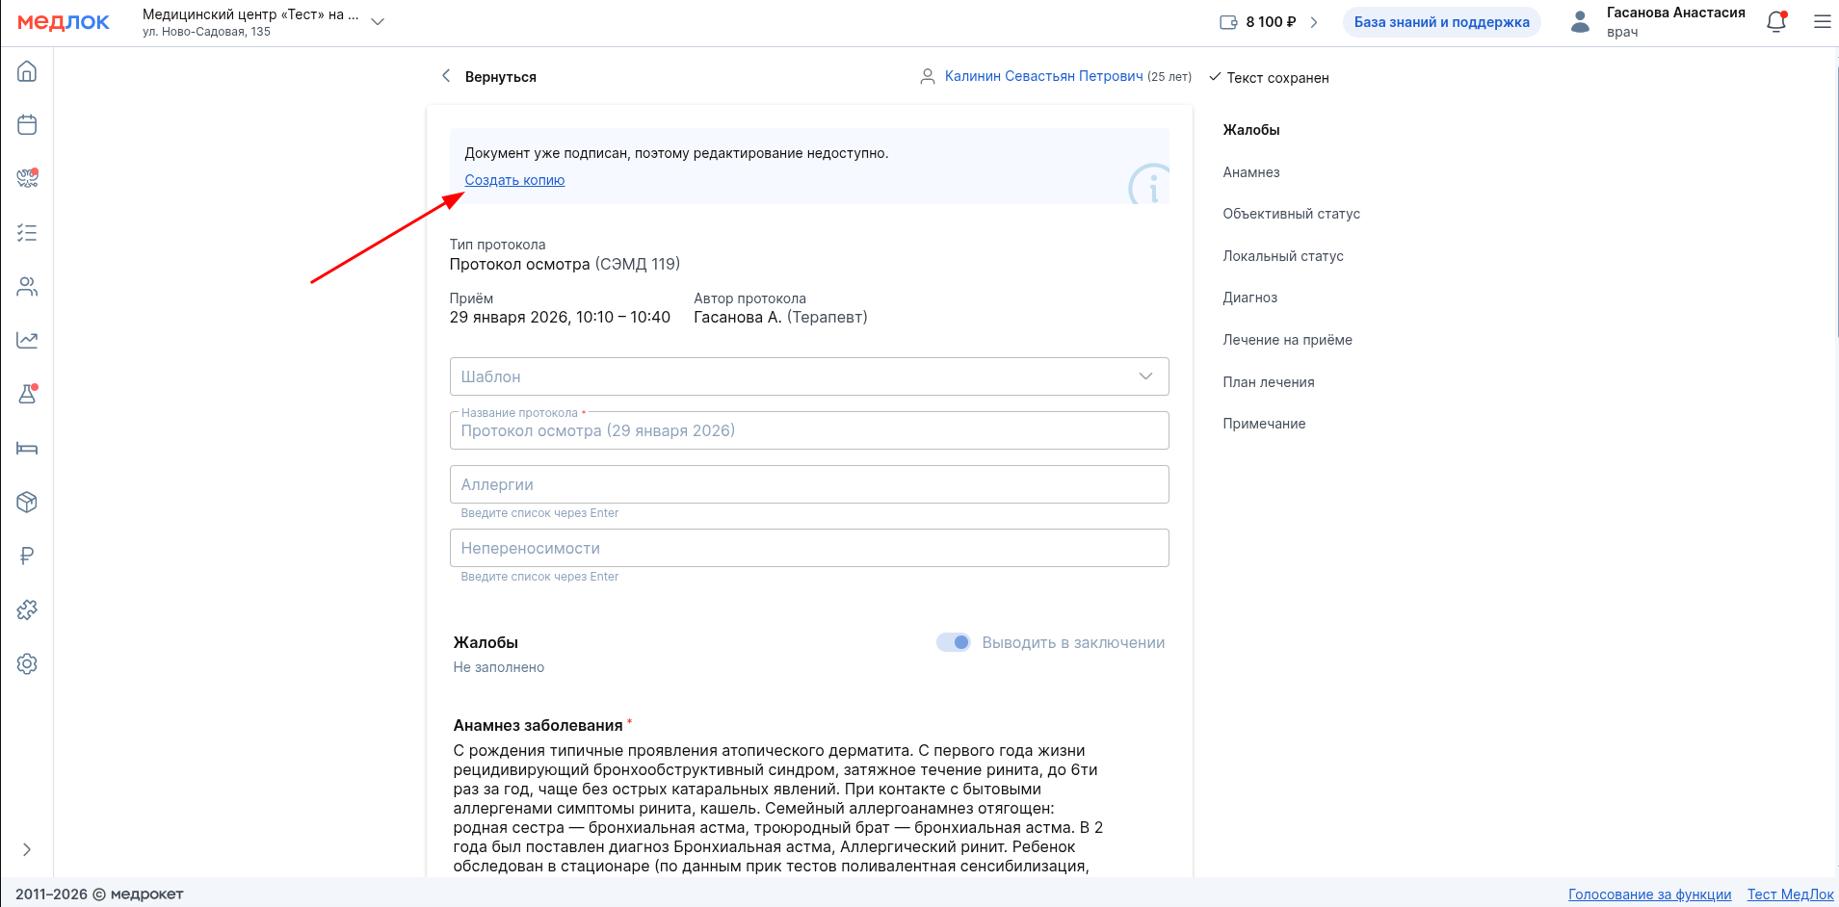Expand the medical center selector chevron
This screenshot has width=1839, height=907.
point(378,22)
